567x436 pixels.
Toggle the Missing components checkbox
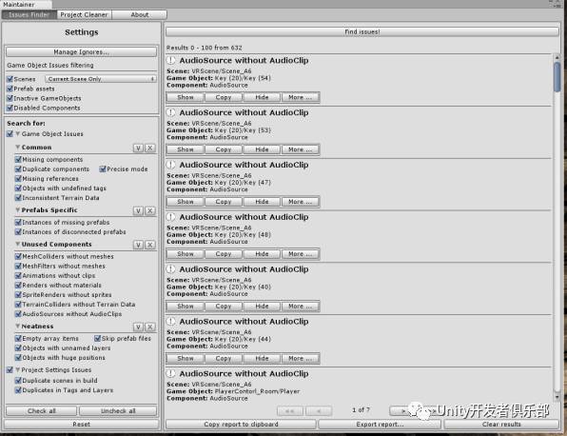(x=18, y=159)
